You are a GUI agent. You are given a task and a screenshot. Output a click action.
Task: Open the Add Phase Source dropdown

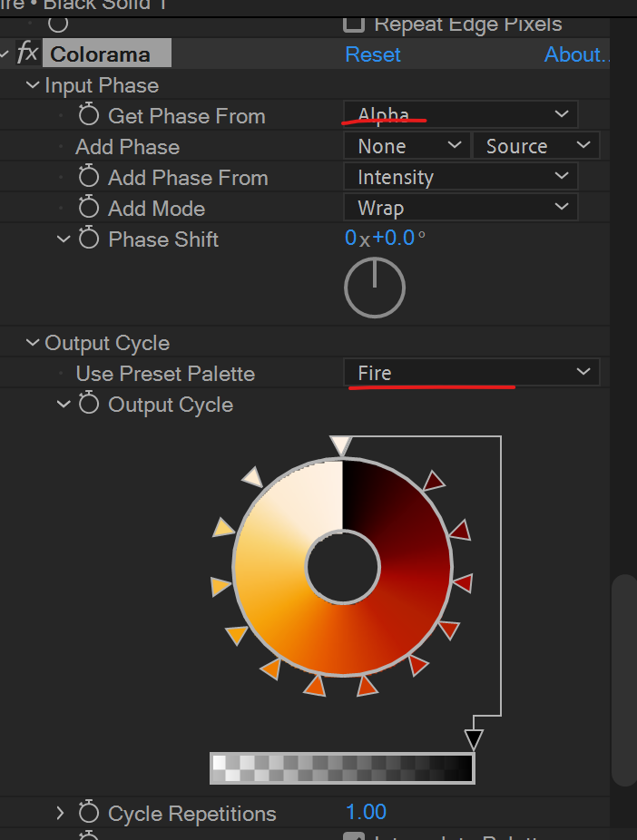(535, 146)
